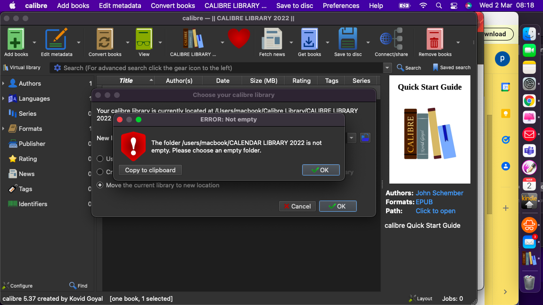Screen dimensions: 543x305
Task: Select the 'Cr...' create empty library radio
Action: 100,172
